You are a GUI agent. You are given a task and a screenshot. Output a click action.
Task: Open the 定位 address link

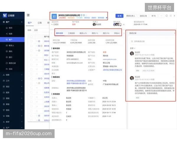pos(76,82)
